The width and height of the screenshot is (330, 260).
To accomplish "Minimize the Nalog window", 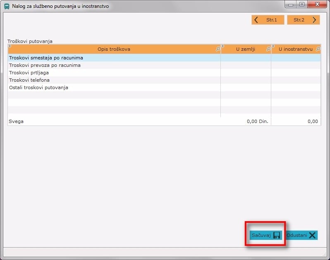I will pos(291,4).
